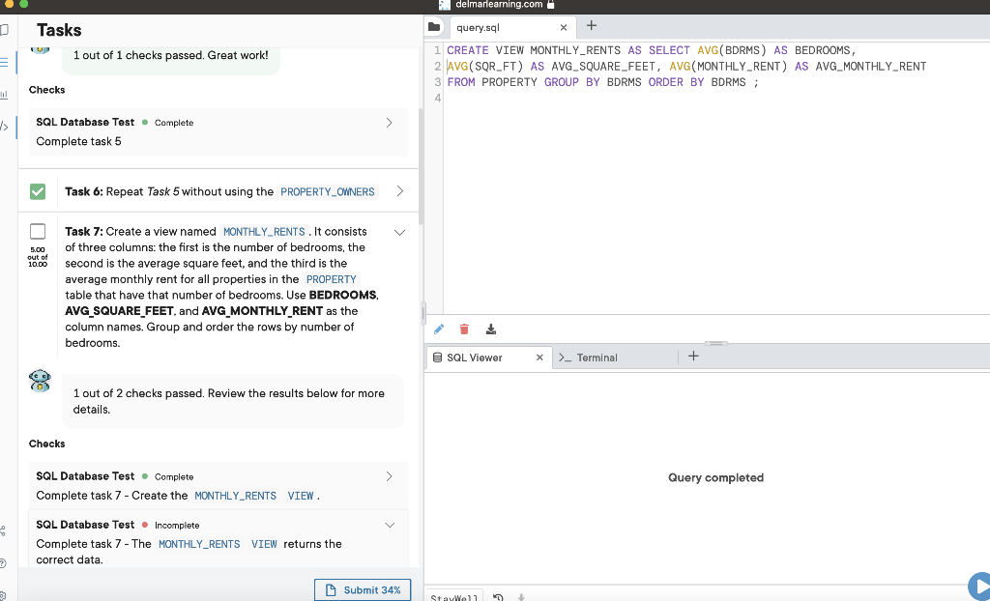Click the folder icon beside the query.sql tab
990x601 pixels.
click(434, 26)
